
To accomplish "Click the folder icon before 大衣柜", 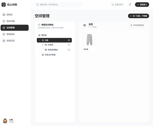I will pos(46,45).
